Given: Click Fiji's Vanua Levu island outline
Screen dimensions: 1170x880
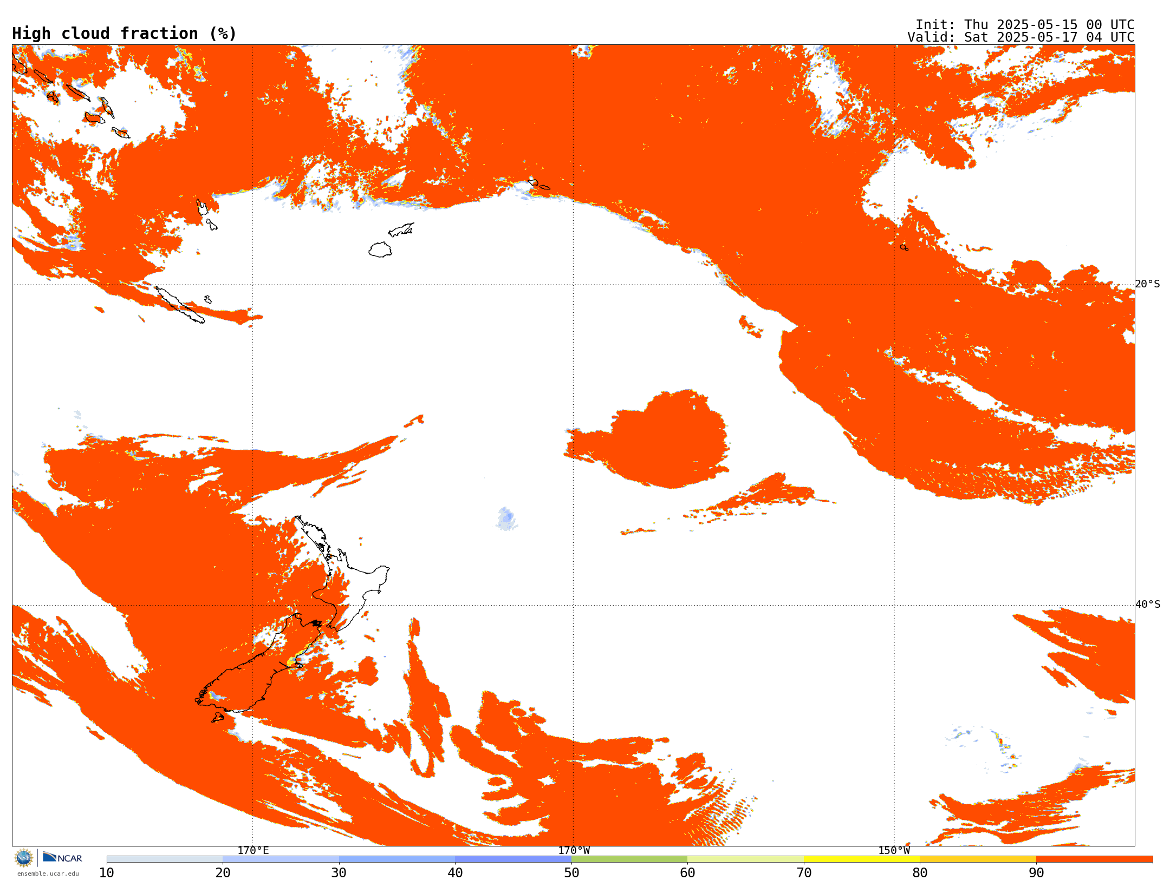Looking at the screenshot, I should pyautogui.click(x=401, y=229).
